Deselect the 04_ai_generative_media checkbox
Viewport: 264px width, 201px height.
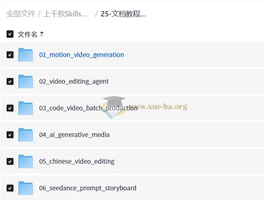10,135
